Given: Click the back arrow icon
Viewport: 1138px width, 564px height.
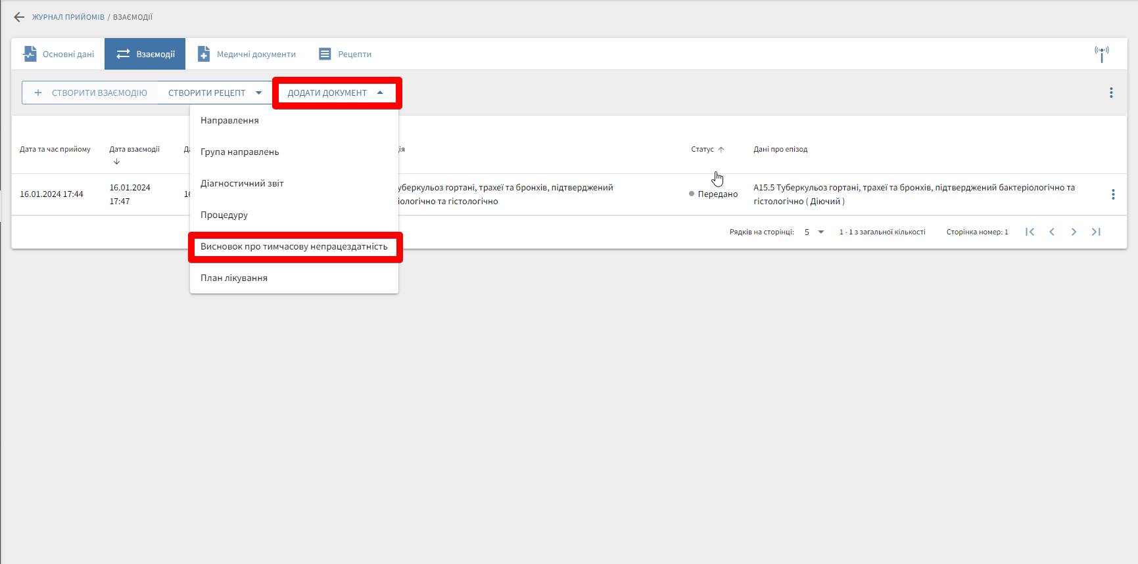Looking at the screenshot, I should pos(19,17).
